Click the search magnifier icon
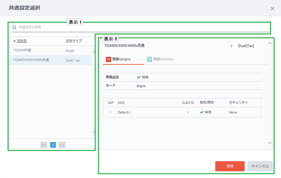The image size is (281, 178). [x=14, y=27]
